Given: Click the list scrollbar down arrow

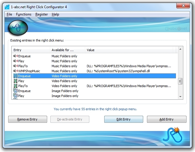Looking at the screenshot, I should click(x=180, y=97).
